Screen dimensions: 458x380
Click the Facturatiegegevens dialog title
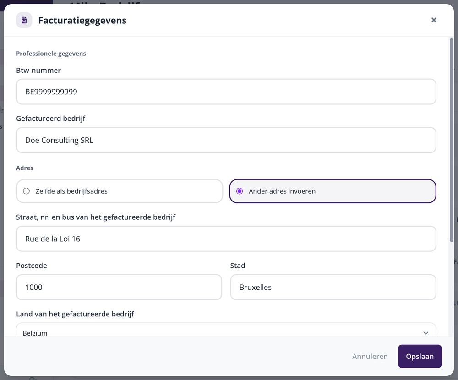coord(82,20)
